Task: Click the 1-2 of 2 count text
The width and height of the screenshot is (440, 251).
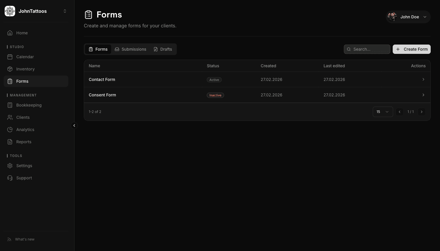Action: 95,112
